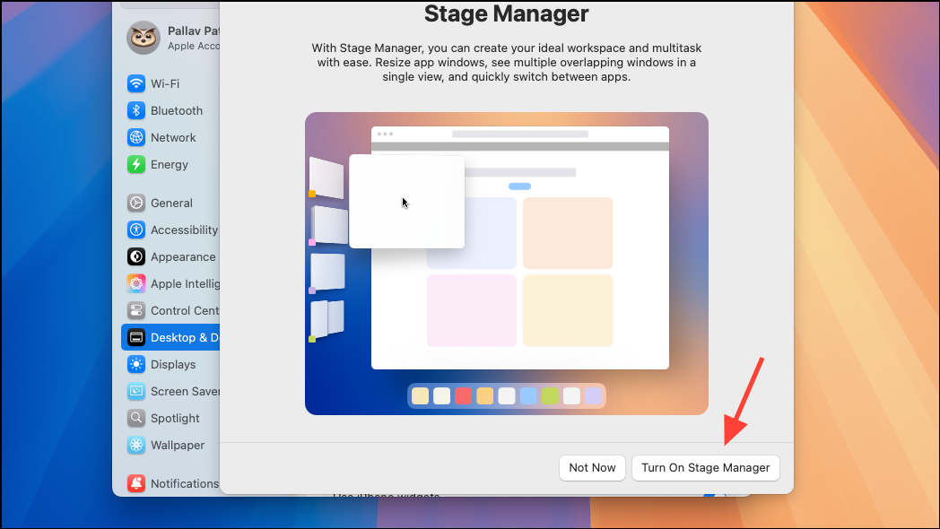Click the Spotlight magnifier icon
This screenshot has width=940, height=529.
tap(136, 418)
